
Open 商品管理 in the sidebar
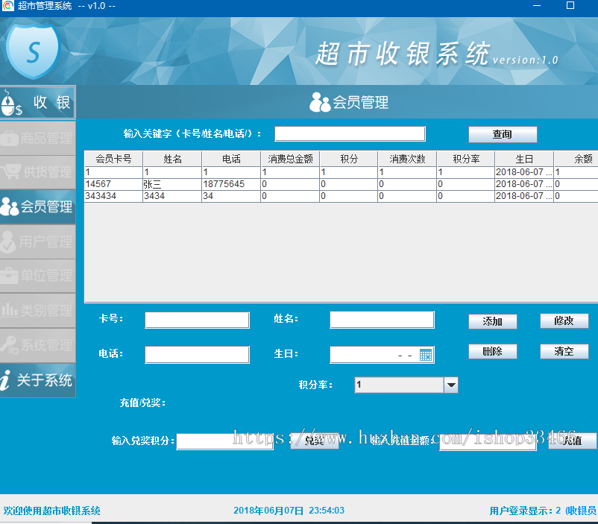(x=37, y=138)
